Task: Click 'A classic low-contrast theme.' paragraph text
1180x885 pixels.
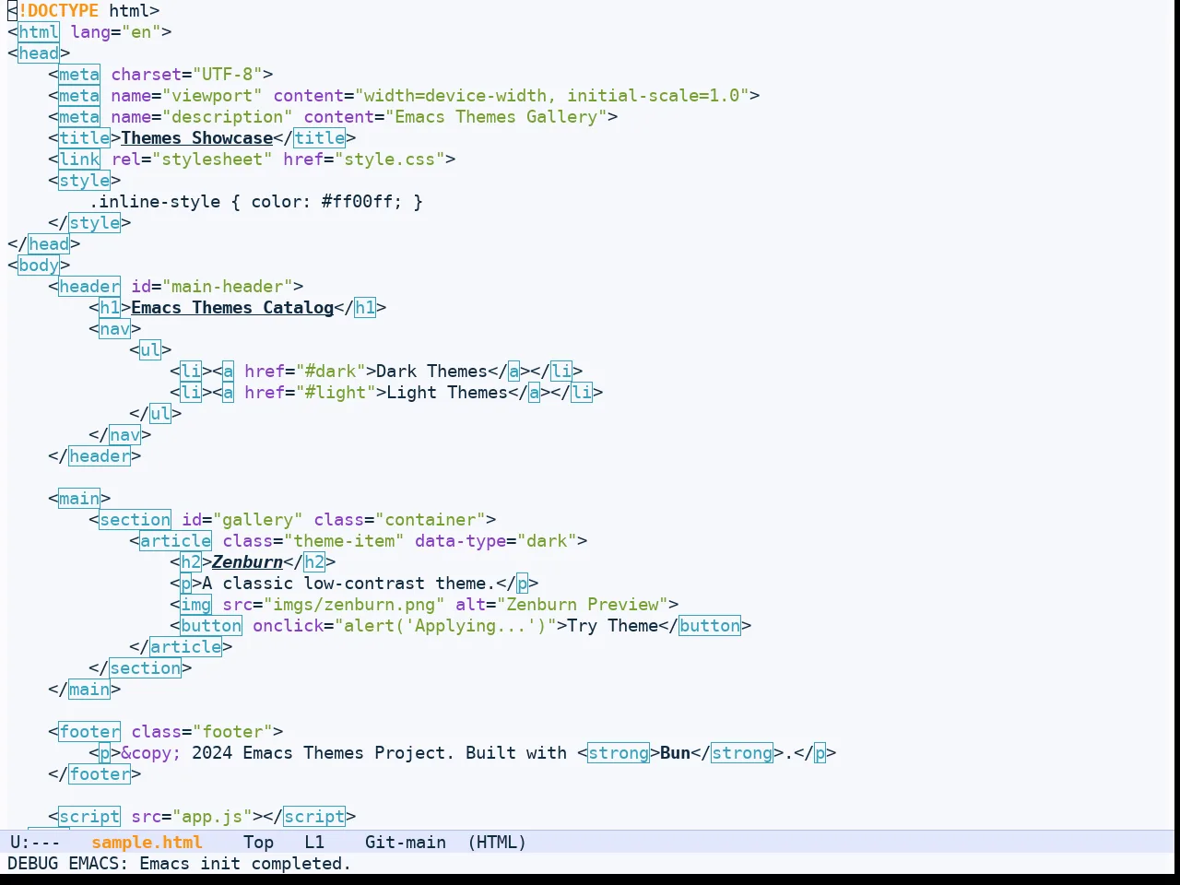Action: (348, 584)
